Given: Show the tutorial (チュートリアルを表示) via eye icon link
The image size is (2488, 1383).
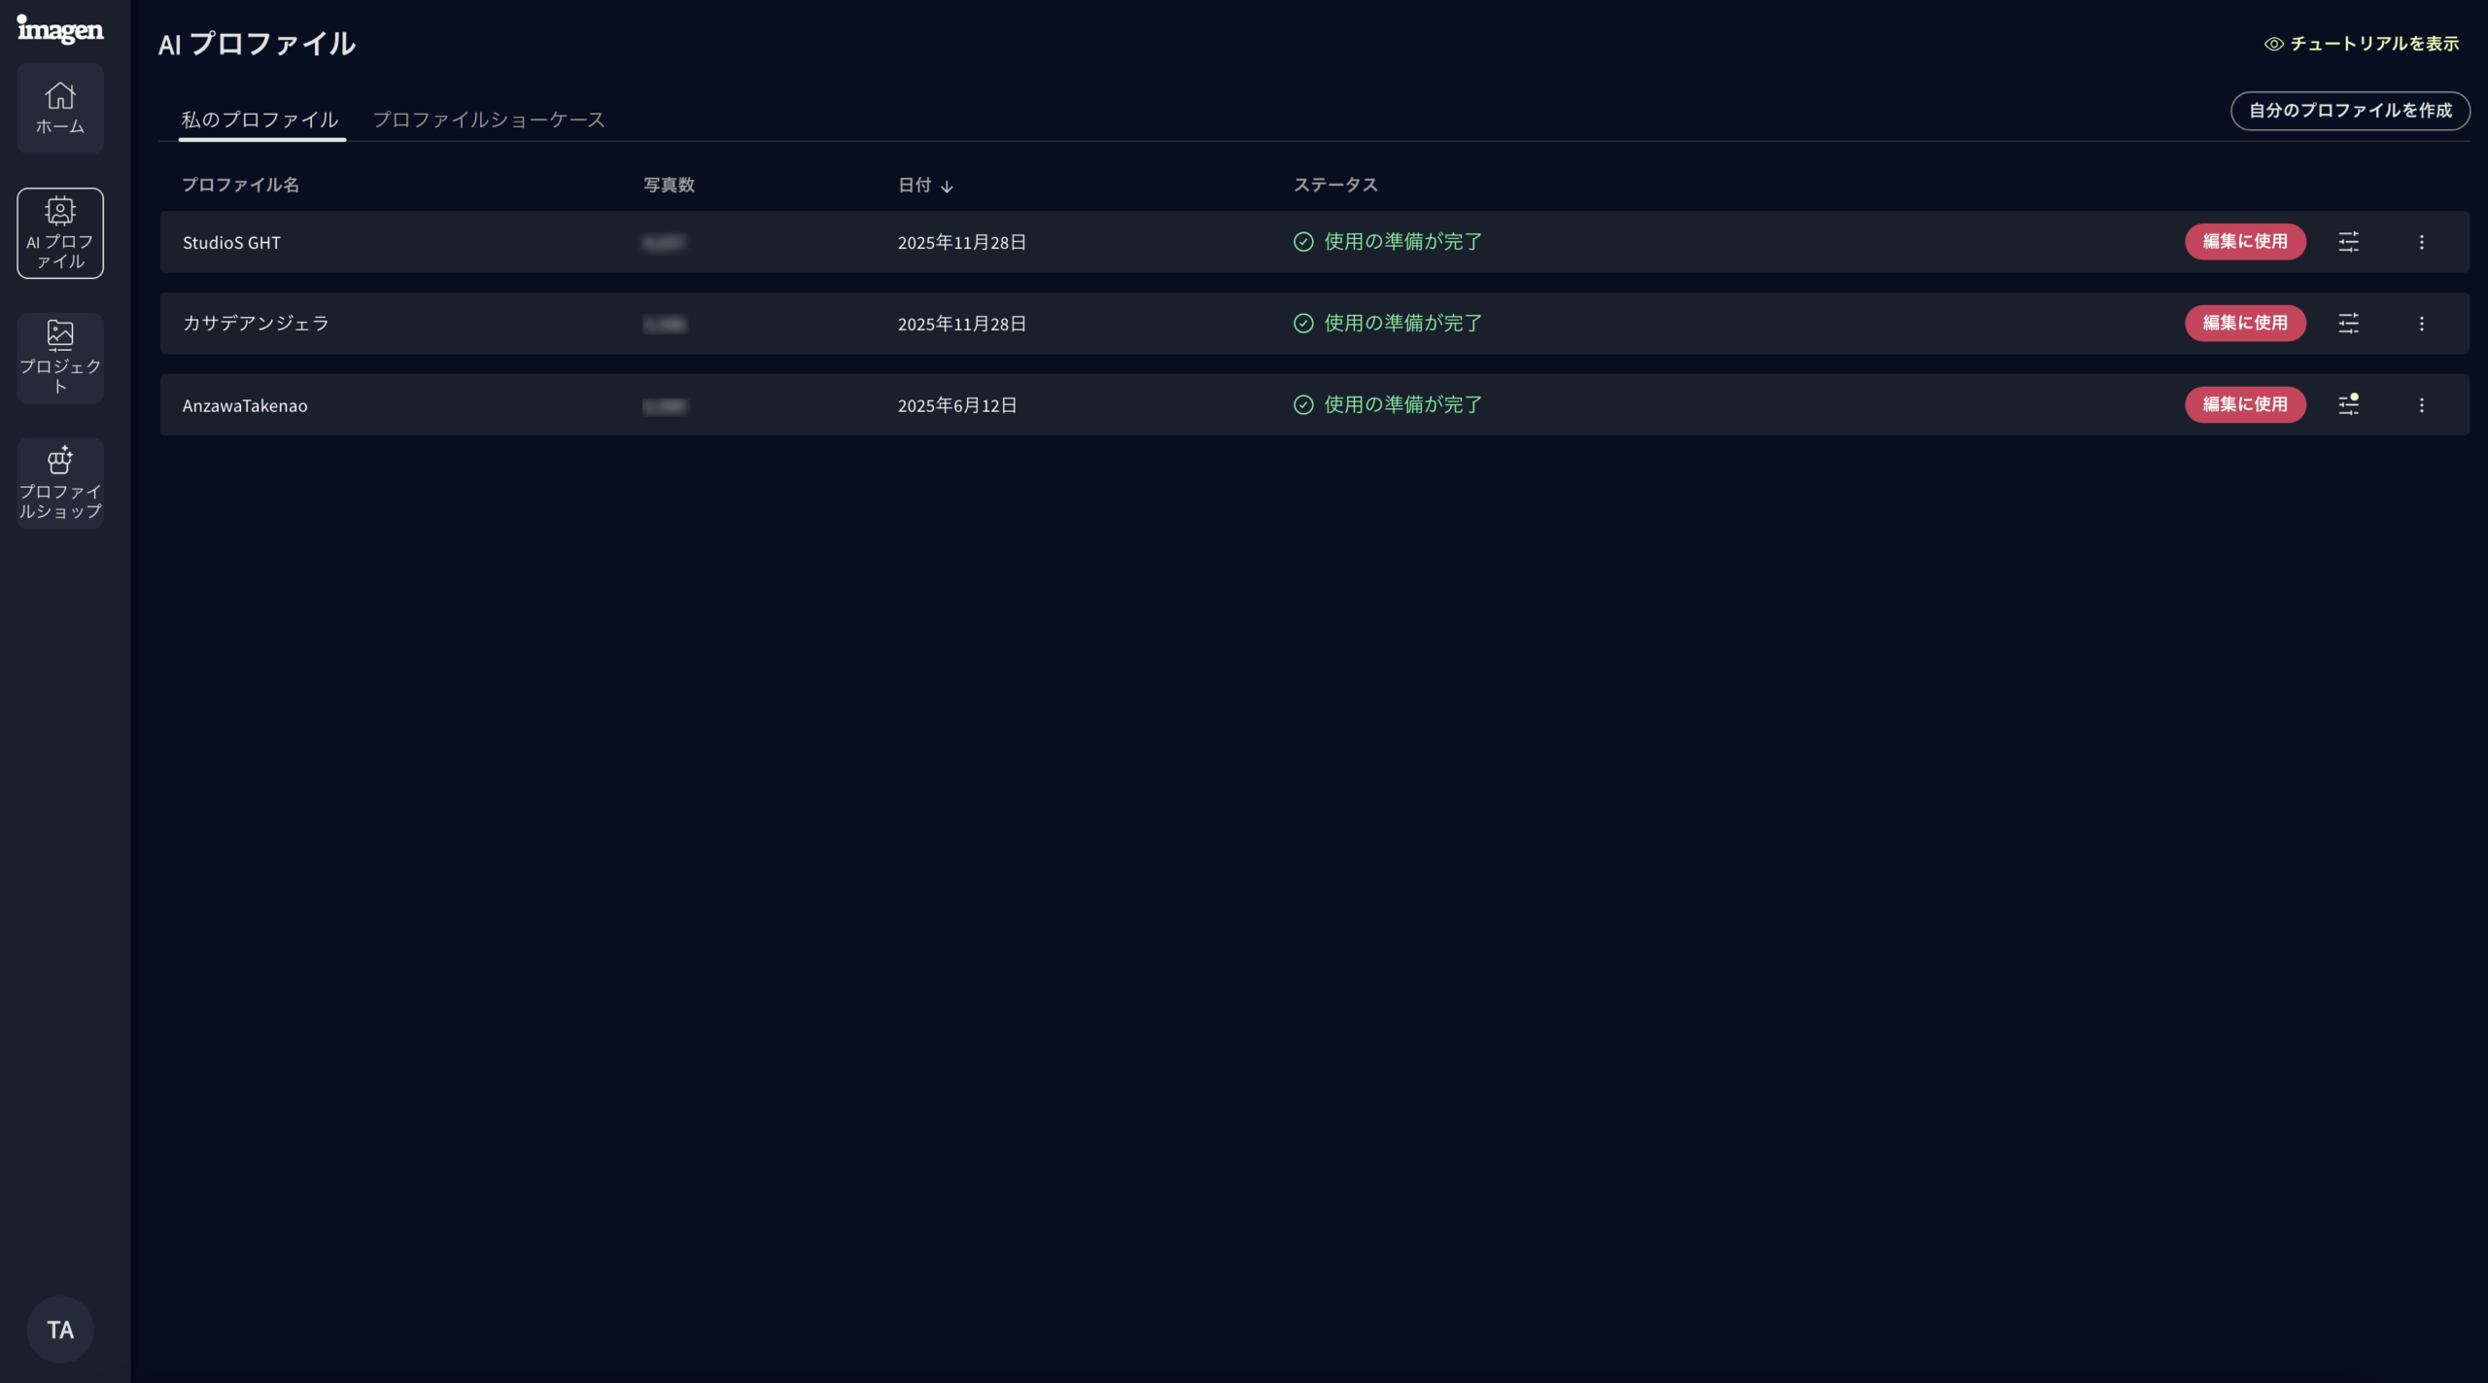Looking at the screenshot, I should tap(2362, 44).
